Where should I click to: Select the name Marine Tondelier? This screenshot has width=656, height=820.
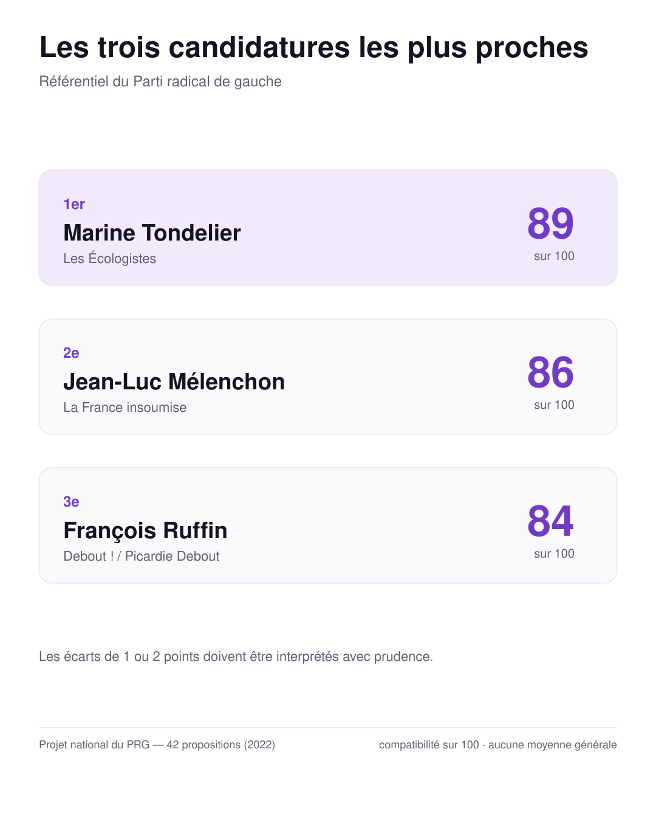pos(152,233)
